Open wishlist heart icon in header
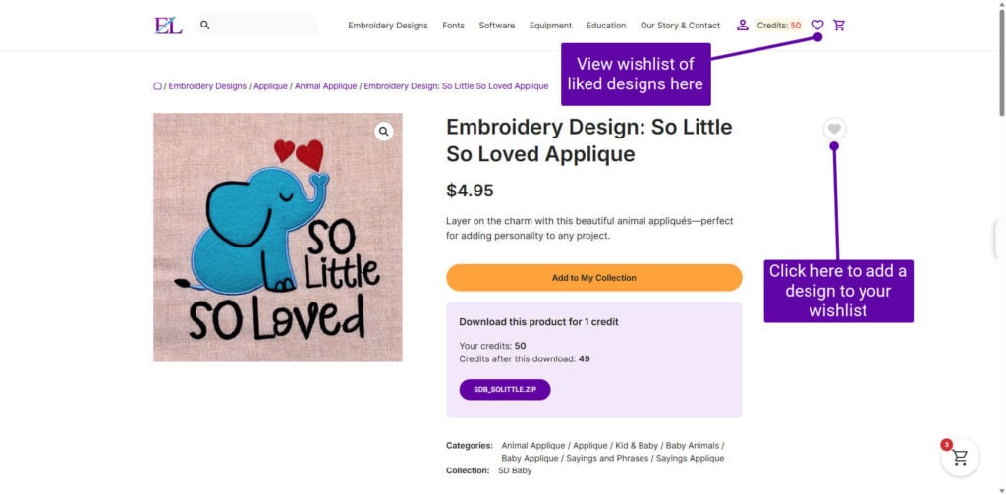The height and width of the screenshot is (495, 1006). 817,26
